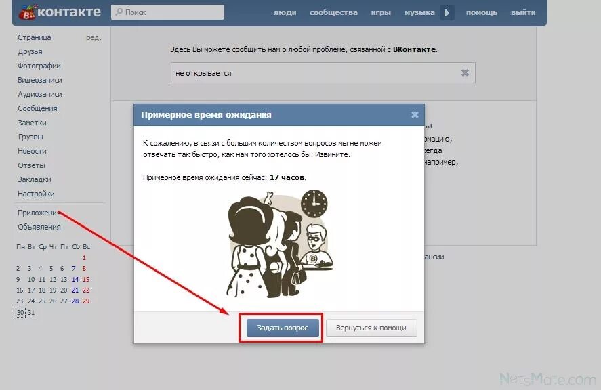601x390 pixels.
Task: Clear the problem text with X icon
Action: [x=465, y=73]
